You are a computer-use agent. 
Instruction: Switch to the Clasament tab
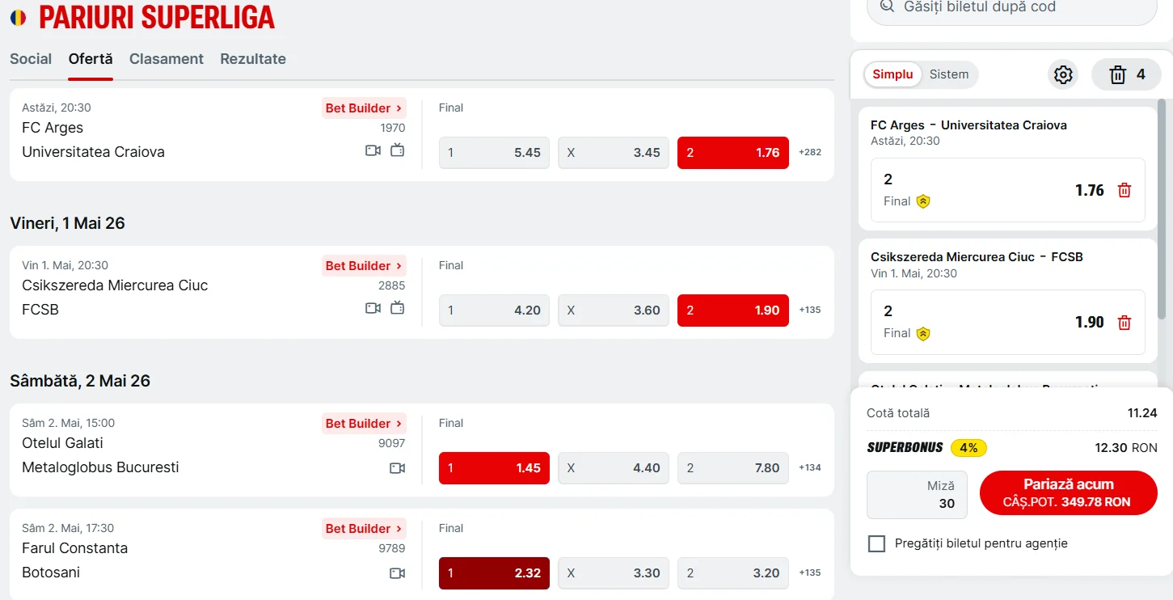167,59
